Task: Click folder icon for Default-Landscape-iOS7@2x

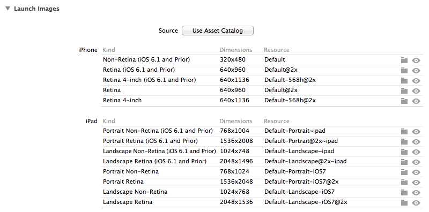Action: 404,202
